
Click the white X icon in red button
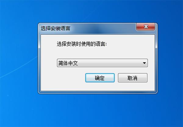pos(146,27)
